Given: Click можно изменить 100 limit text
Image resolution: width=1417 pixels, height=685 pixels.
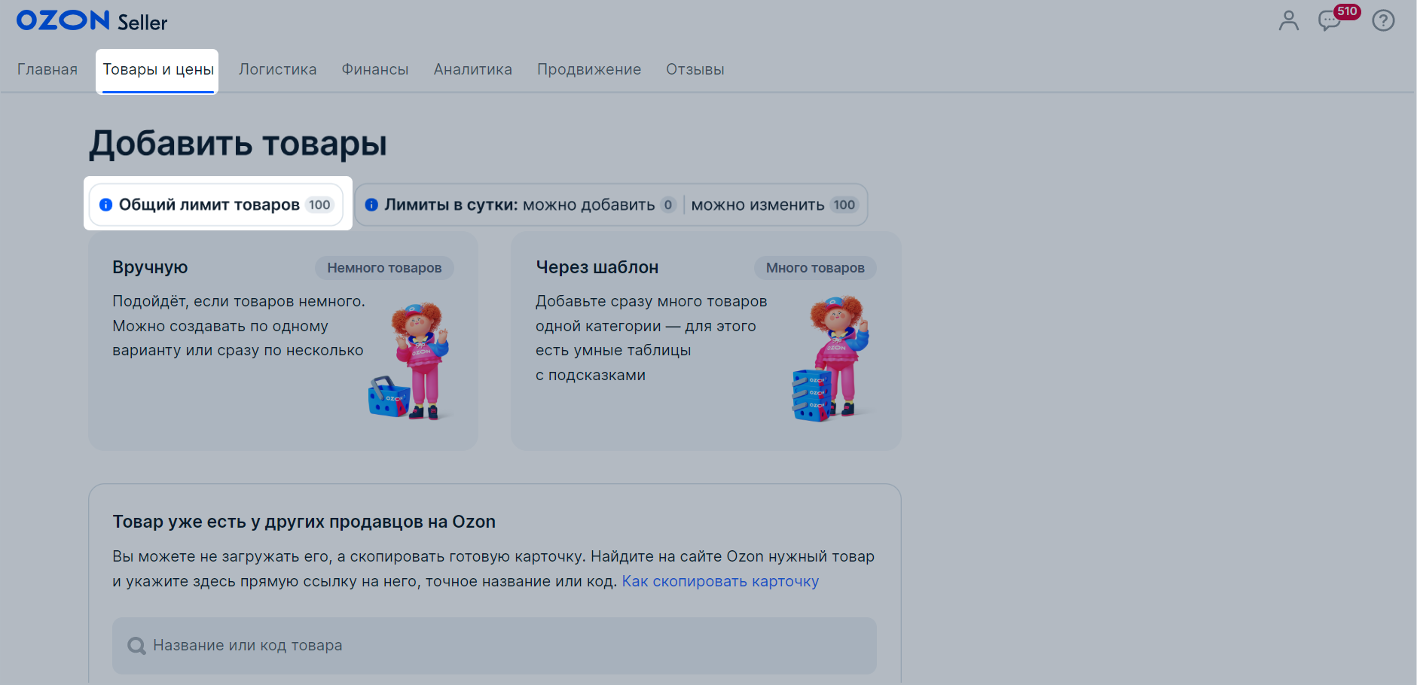Looking at the screenshot, I should (x=774, y=205).
